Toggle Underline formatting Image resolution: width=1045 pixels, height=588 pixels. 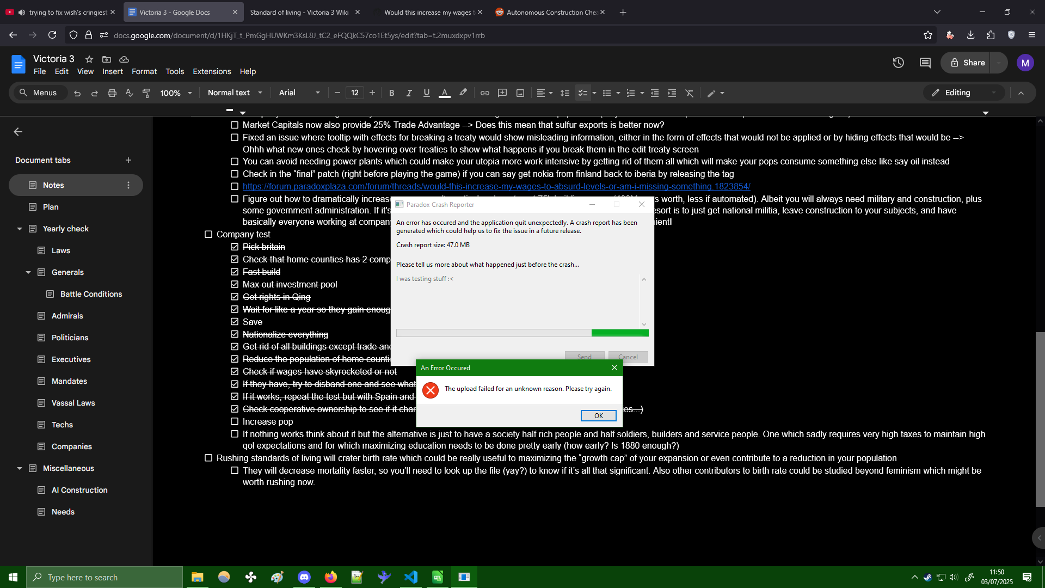427,93
